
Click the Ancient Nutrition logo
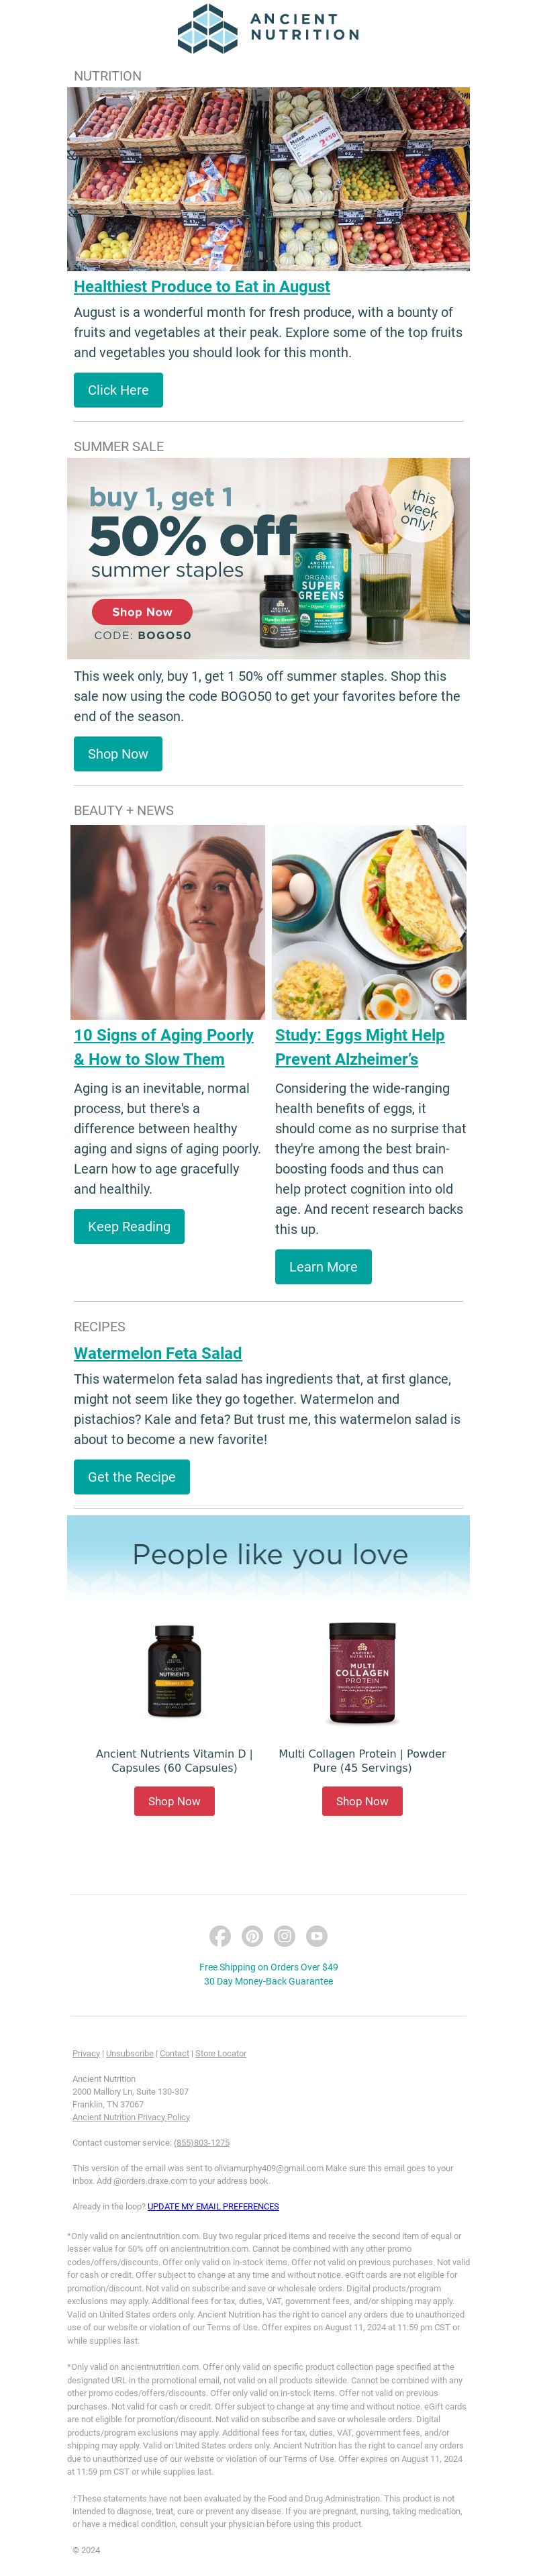pyautogui.click(x=268, y=28)
